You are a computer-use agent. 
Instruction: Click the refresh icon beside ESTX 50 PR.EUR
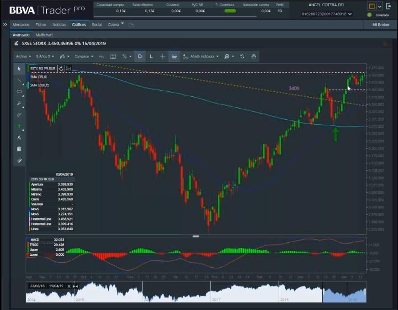61,69
